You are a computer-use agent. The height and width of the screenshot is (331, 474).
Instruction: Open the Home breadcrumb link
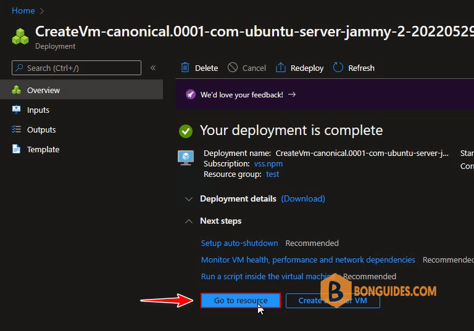click(23, 11)
